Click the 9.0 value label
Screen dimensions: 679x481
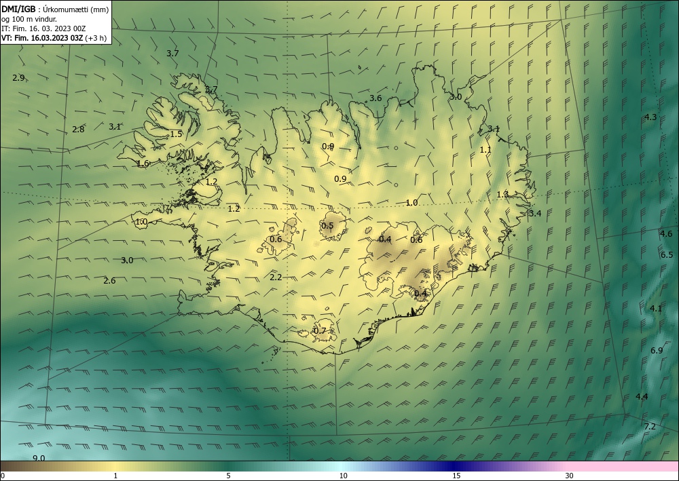tap(39, 458)
